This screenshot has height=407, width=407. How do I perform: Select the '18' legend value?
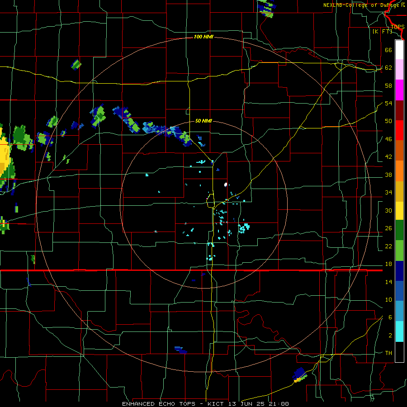[388, 264]
